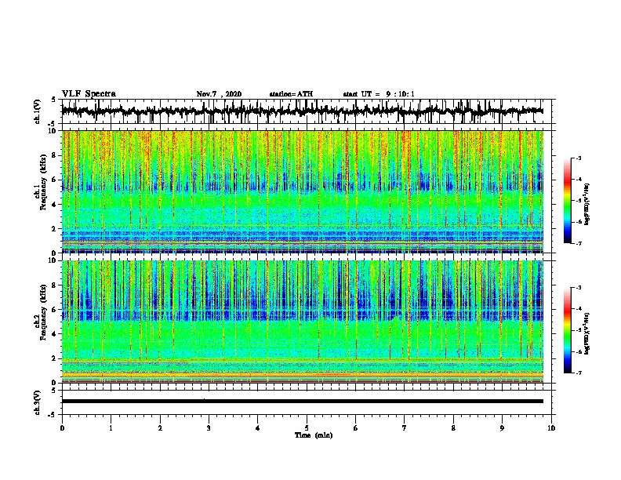Click the ch.2 color scale log(PSD) unit label
621x480 pixels.
587,333
